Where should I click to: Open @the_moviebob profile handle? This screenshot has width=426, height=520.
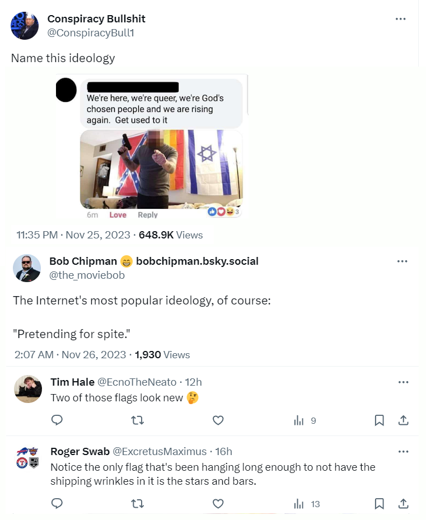tap(87, 275)
